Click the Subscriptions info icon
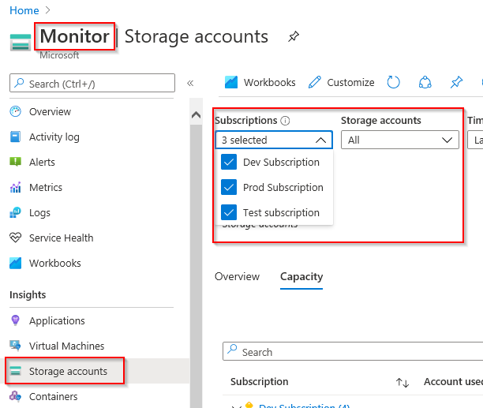Image resolution: width=483 pixels, height=408 pixels. pyautogui.click(x=285, y=121)
